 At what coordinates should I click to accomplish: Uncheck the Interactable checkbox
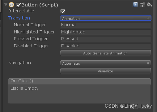tap(63, 11)
